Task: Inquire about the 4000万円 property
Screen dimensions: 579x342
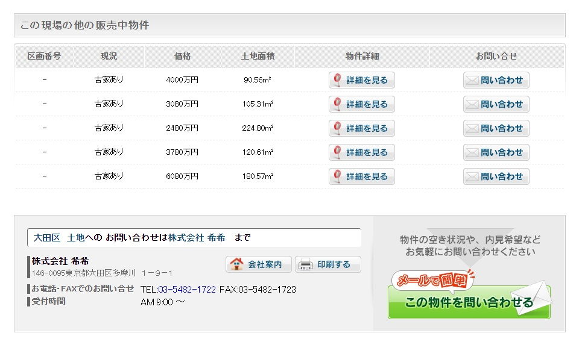Action: click(496, 80)
